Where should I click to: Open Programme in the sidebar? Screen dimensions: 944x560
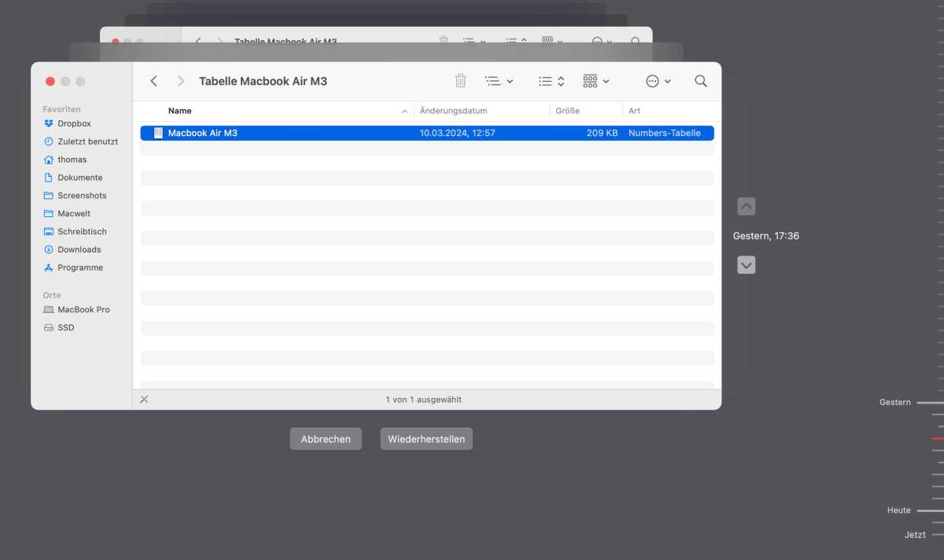pos(79,267)
